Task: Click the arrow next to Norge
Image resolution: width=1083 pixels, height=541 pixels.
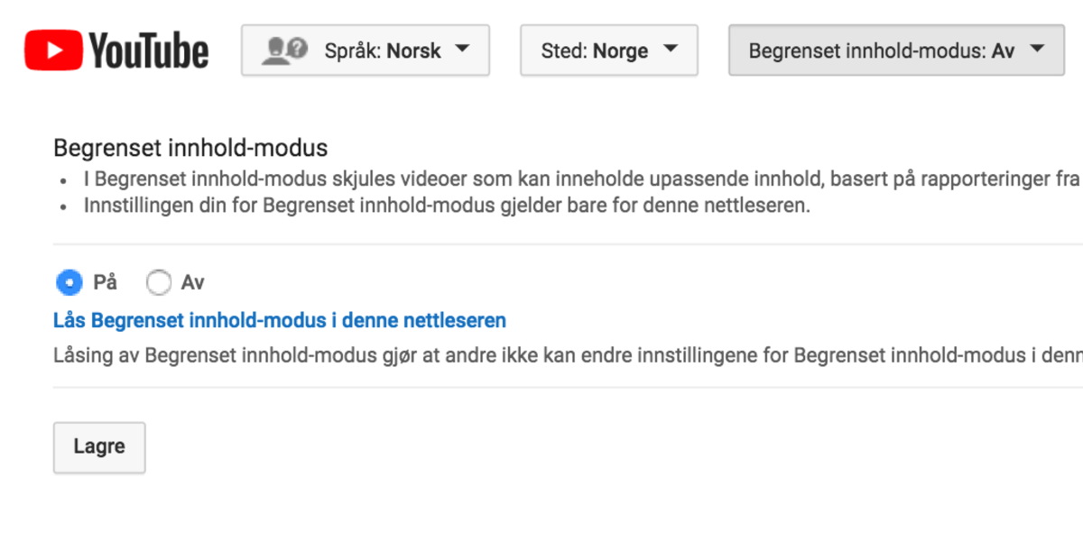Action: point(670,49)
